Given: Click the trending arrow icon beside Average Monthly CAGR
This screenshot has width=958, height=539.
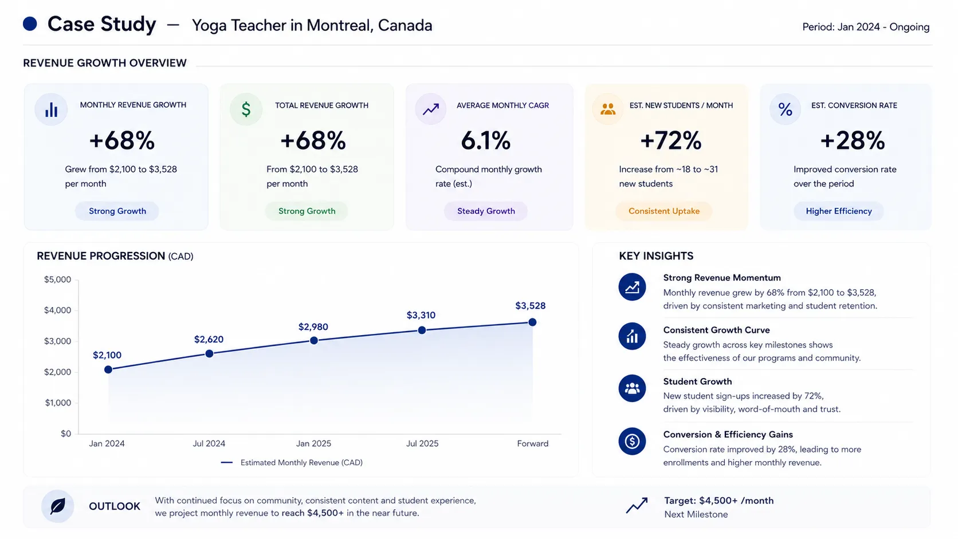Looking at the screenshot, I should click(x=431, y=109).
